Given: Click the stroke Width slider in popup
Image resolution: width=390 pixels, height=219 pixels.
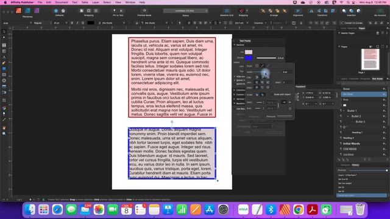Looking at the screenshot, I should pyautogui.click(x=267, y=72).
